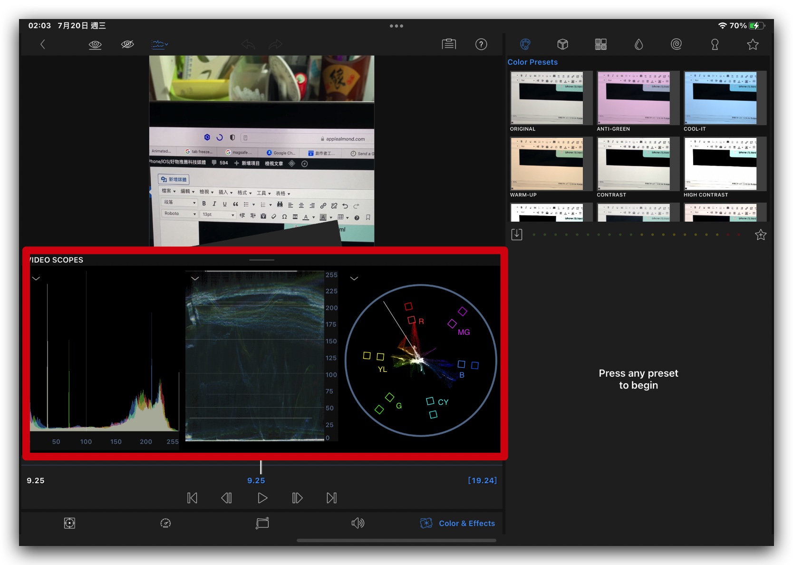The image size is (793, 565).
Task: Select the Color & Effects tab
Action: coord(457,523)
